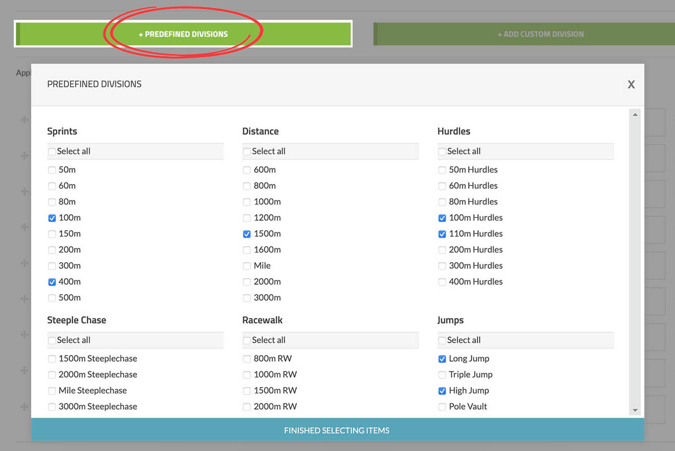
Task: Check Select all under Hurdles
Action: tap(443, 152)
